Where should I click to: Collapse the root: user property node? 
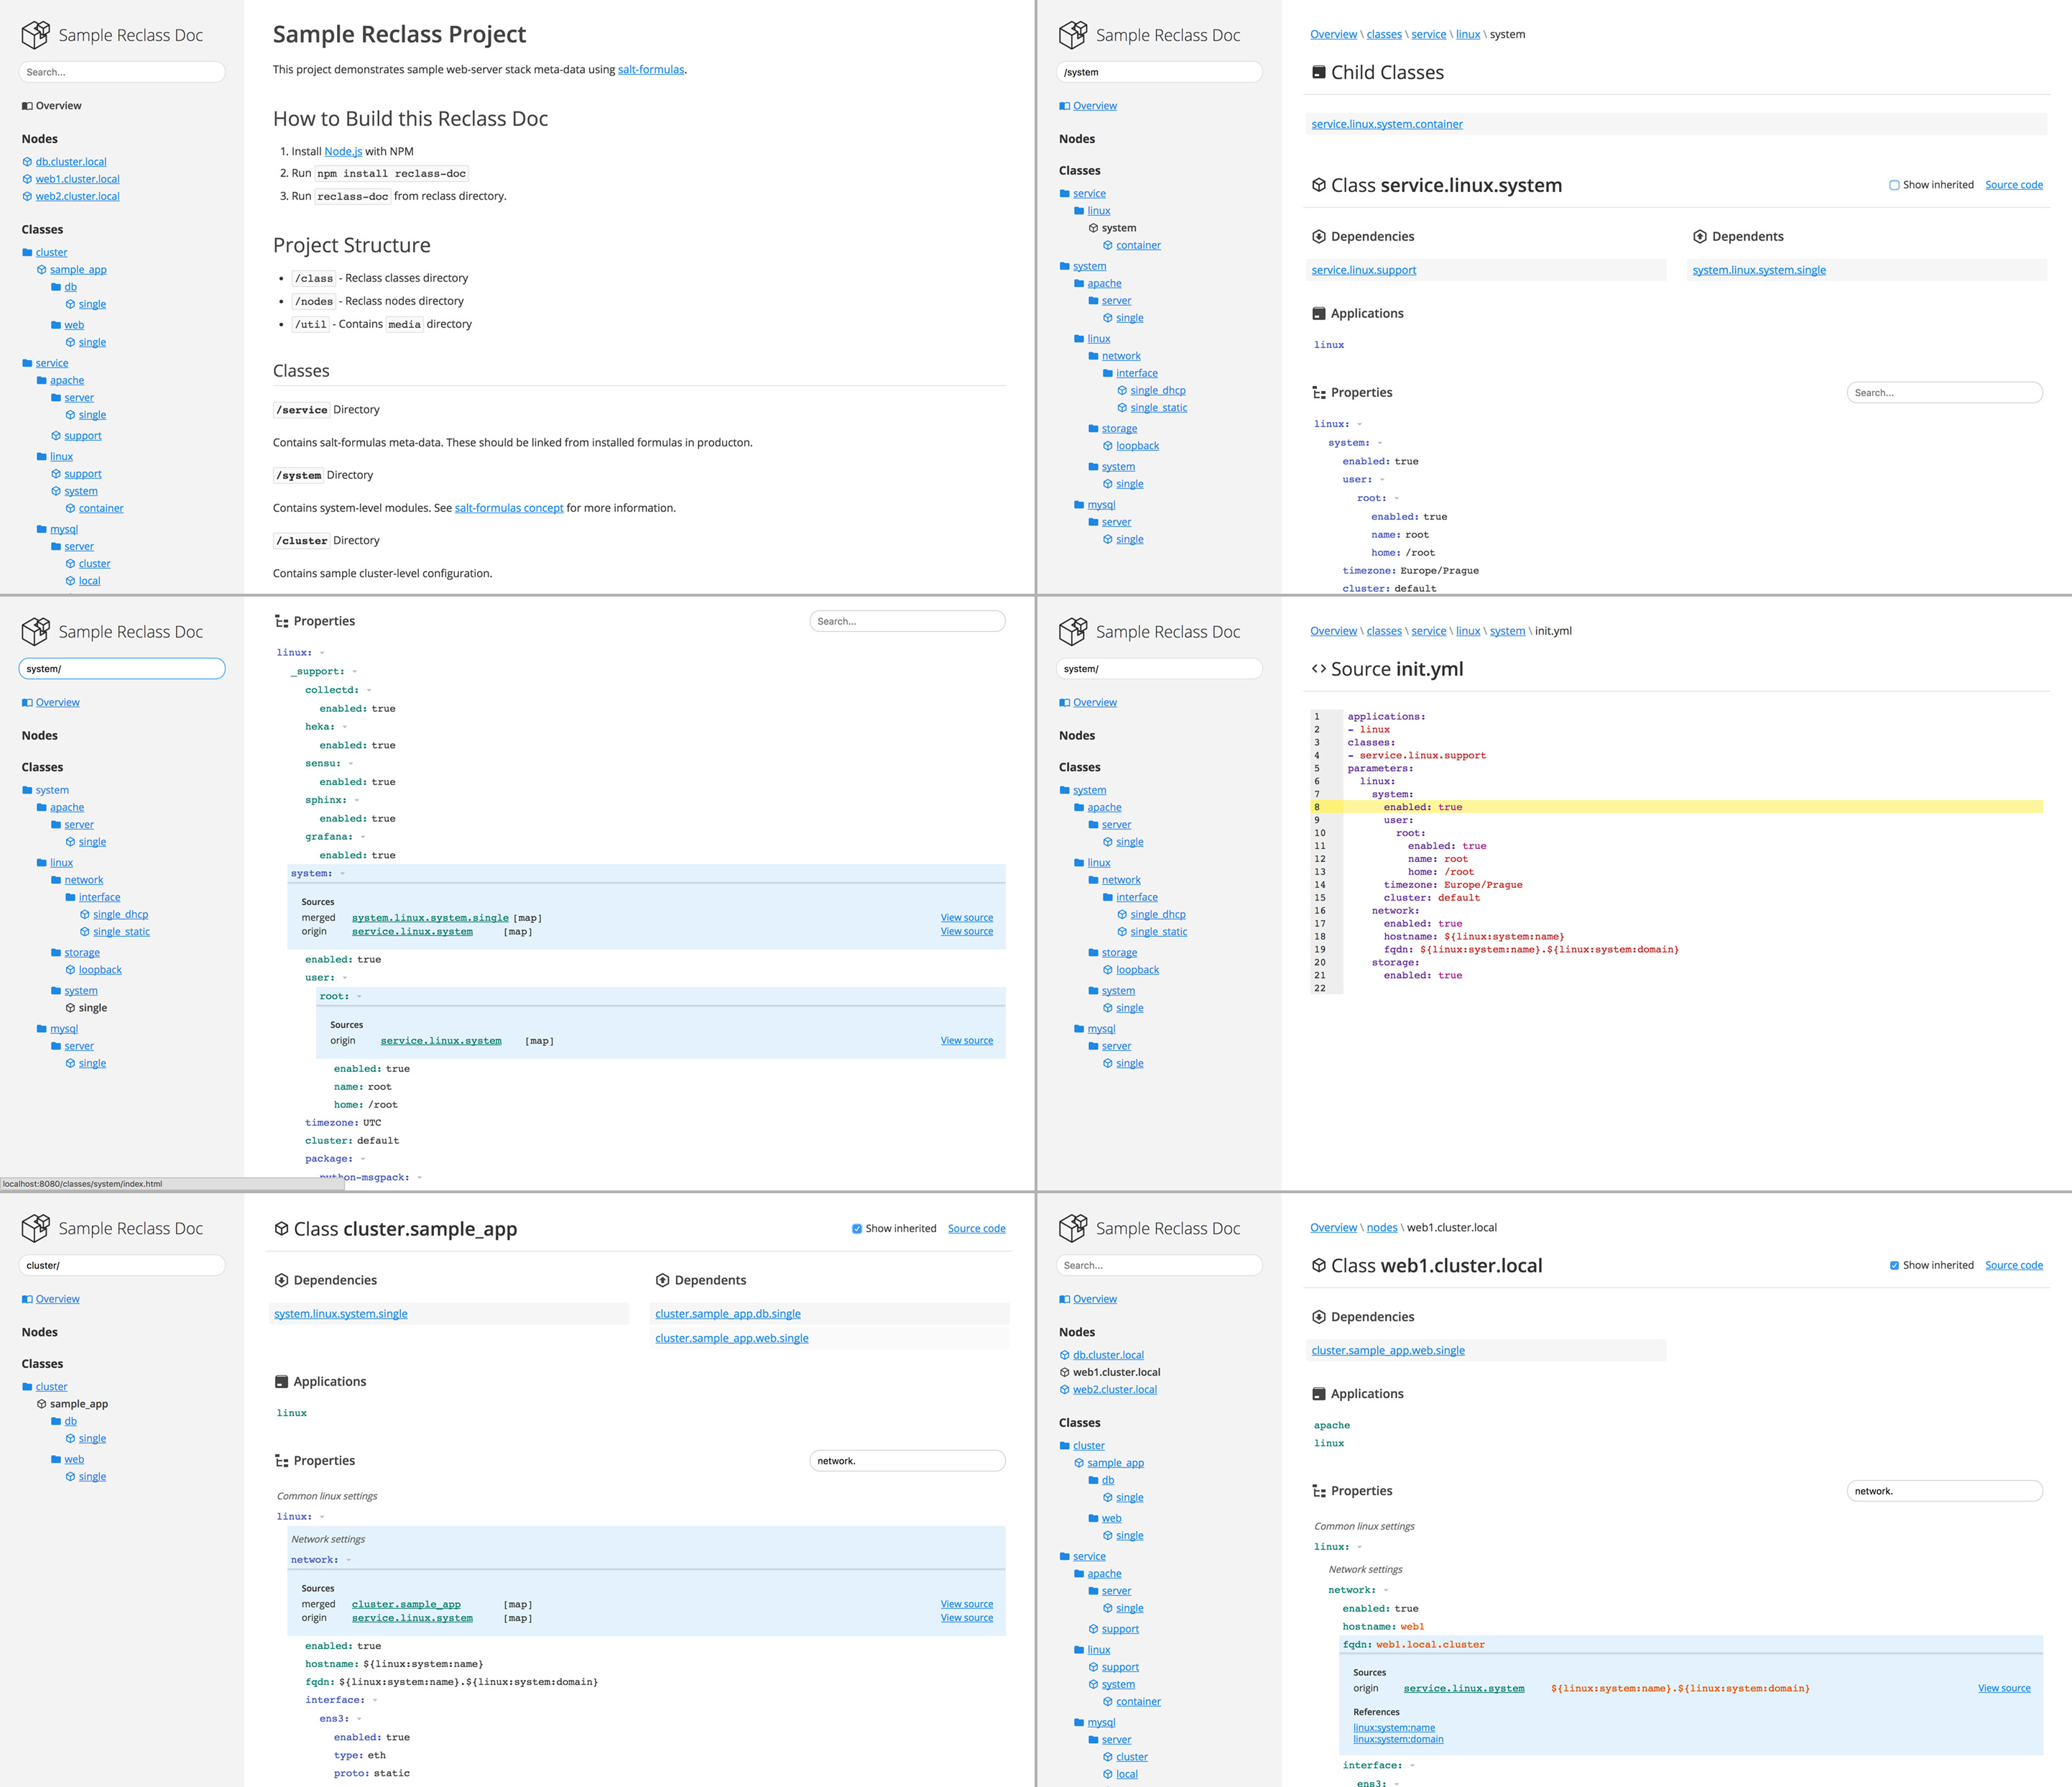click(359, 996)
